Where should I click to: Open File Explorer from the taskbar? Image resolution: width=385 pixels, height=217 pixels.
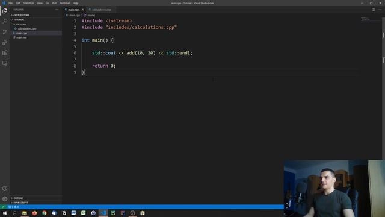(25, 213)
